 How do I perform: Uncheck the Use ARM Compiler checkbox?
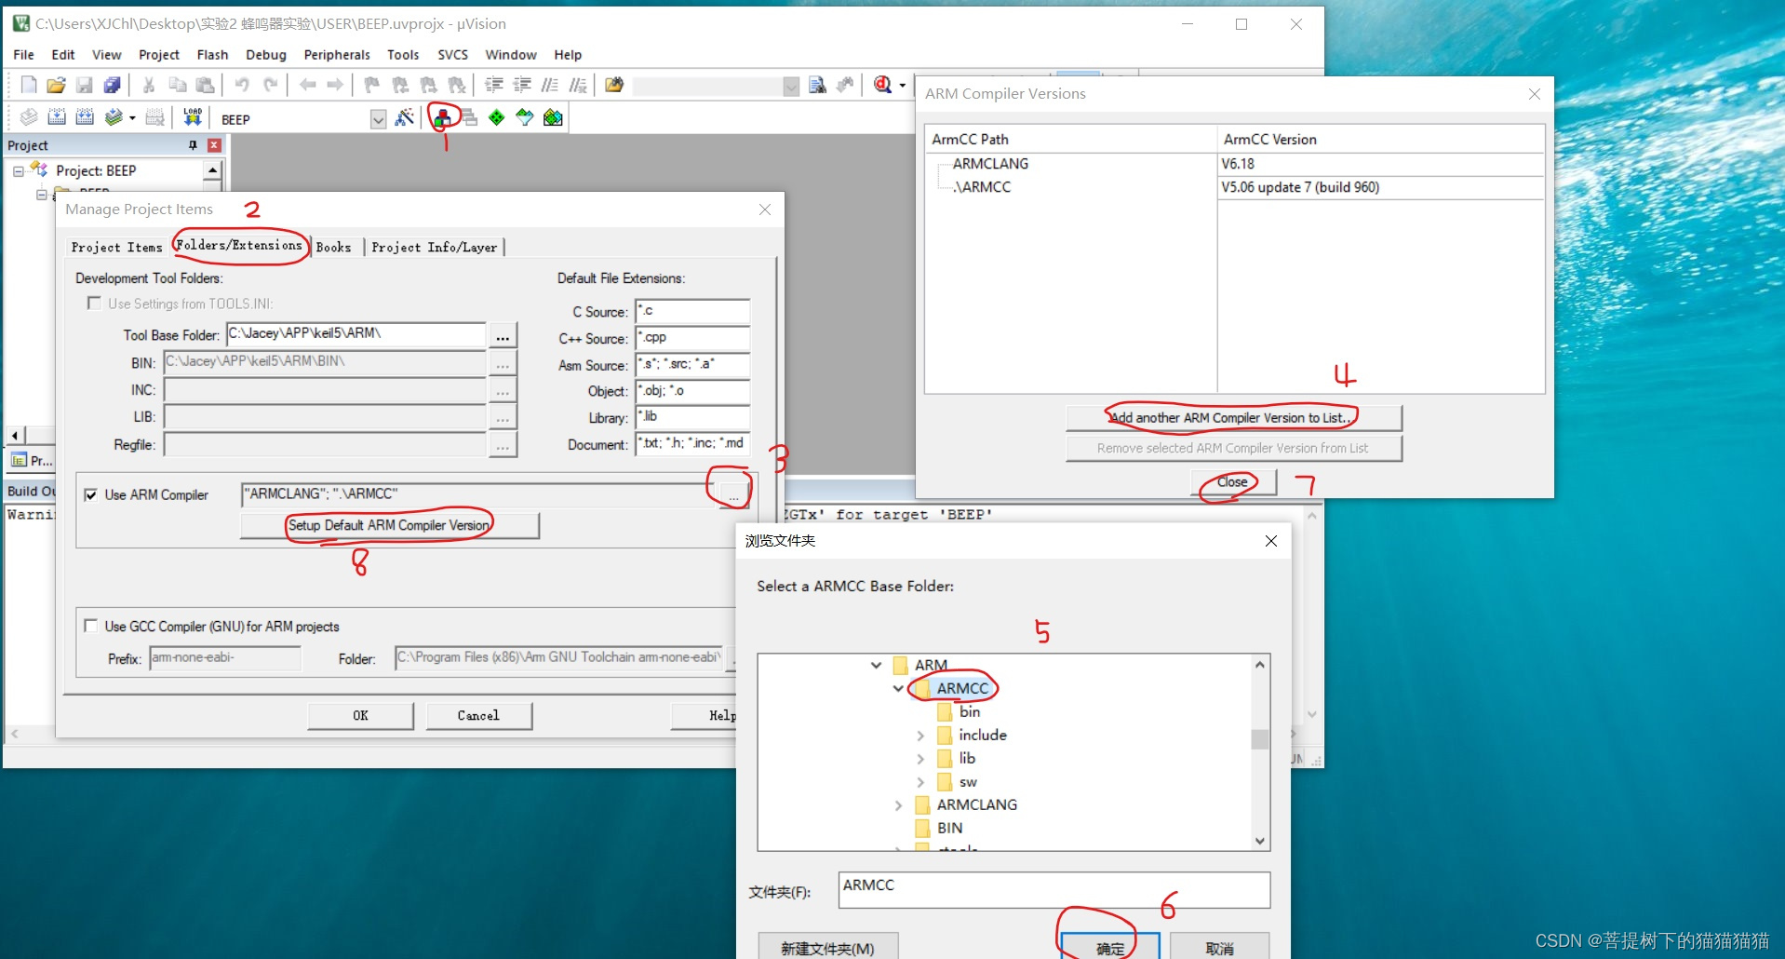point(91,494)
